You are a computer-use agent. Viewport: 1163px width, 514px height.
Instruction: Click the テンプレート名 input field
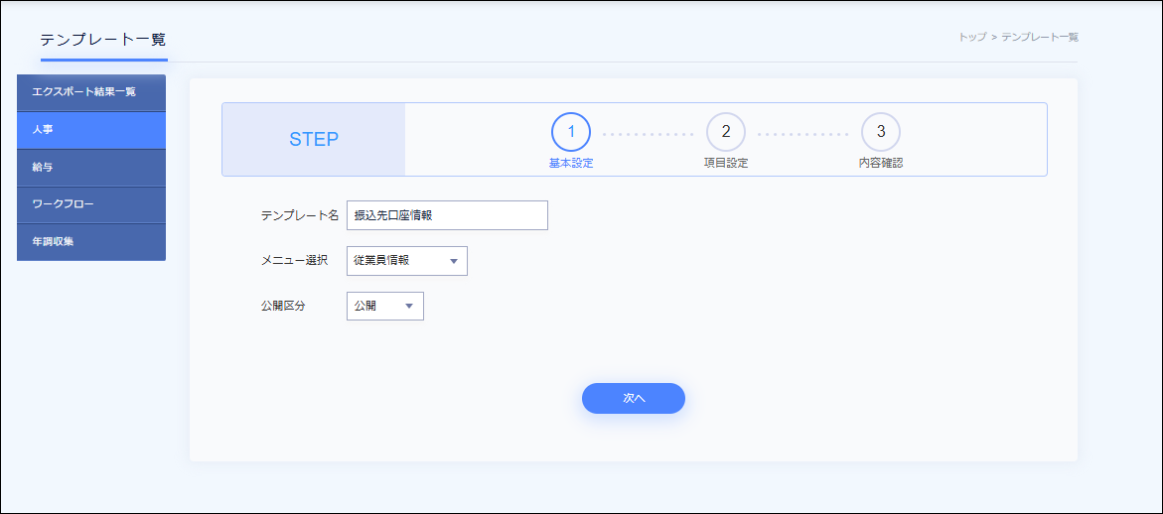447,215
